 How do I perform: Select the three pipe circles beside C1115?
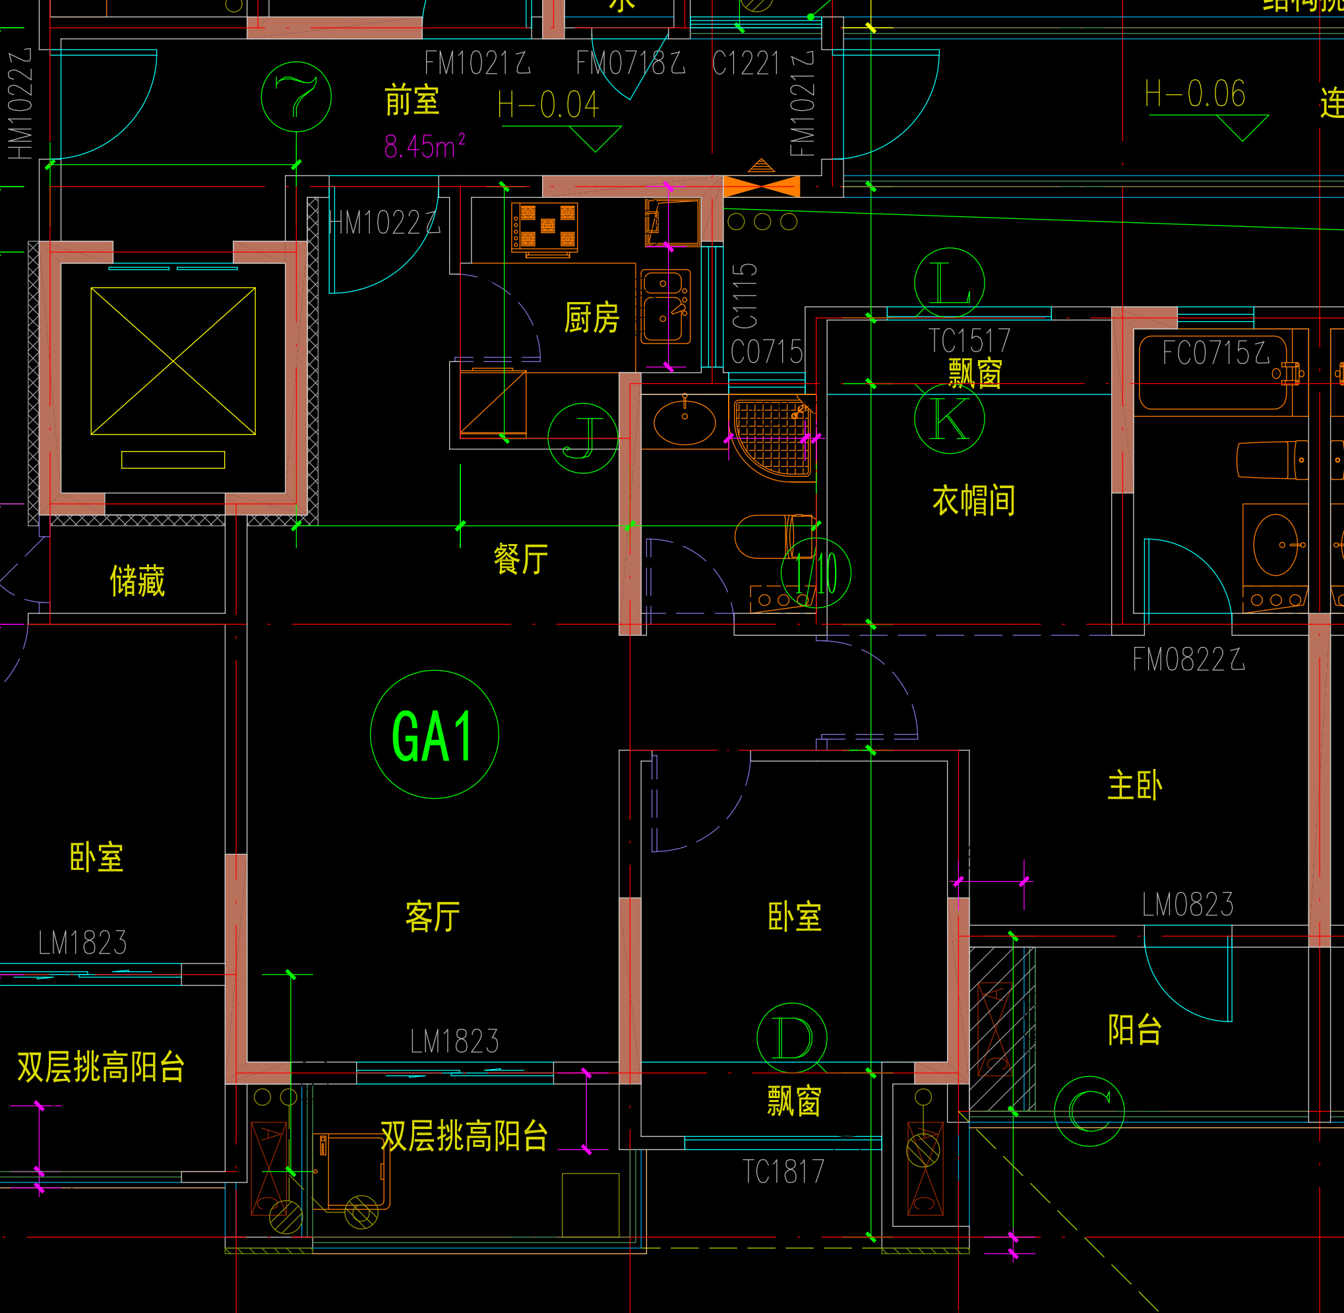click(x=762, y=222)
